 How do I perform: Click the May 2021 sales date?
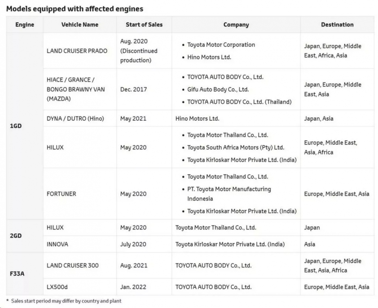[x=133, y=119]
